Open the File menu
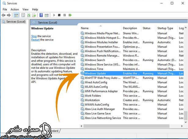The image size is (188, 139). (x=5, y=10)
